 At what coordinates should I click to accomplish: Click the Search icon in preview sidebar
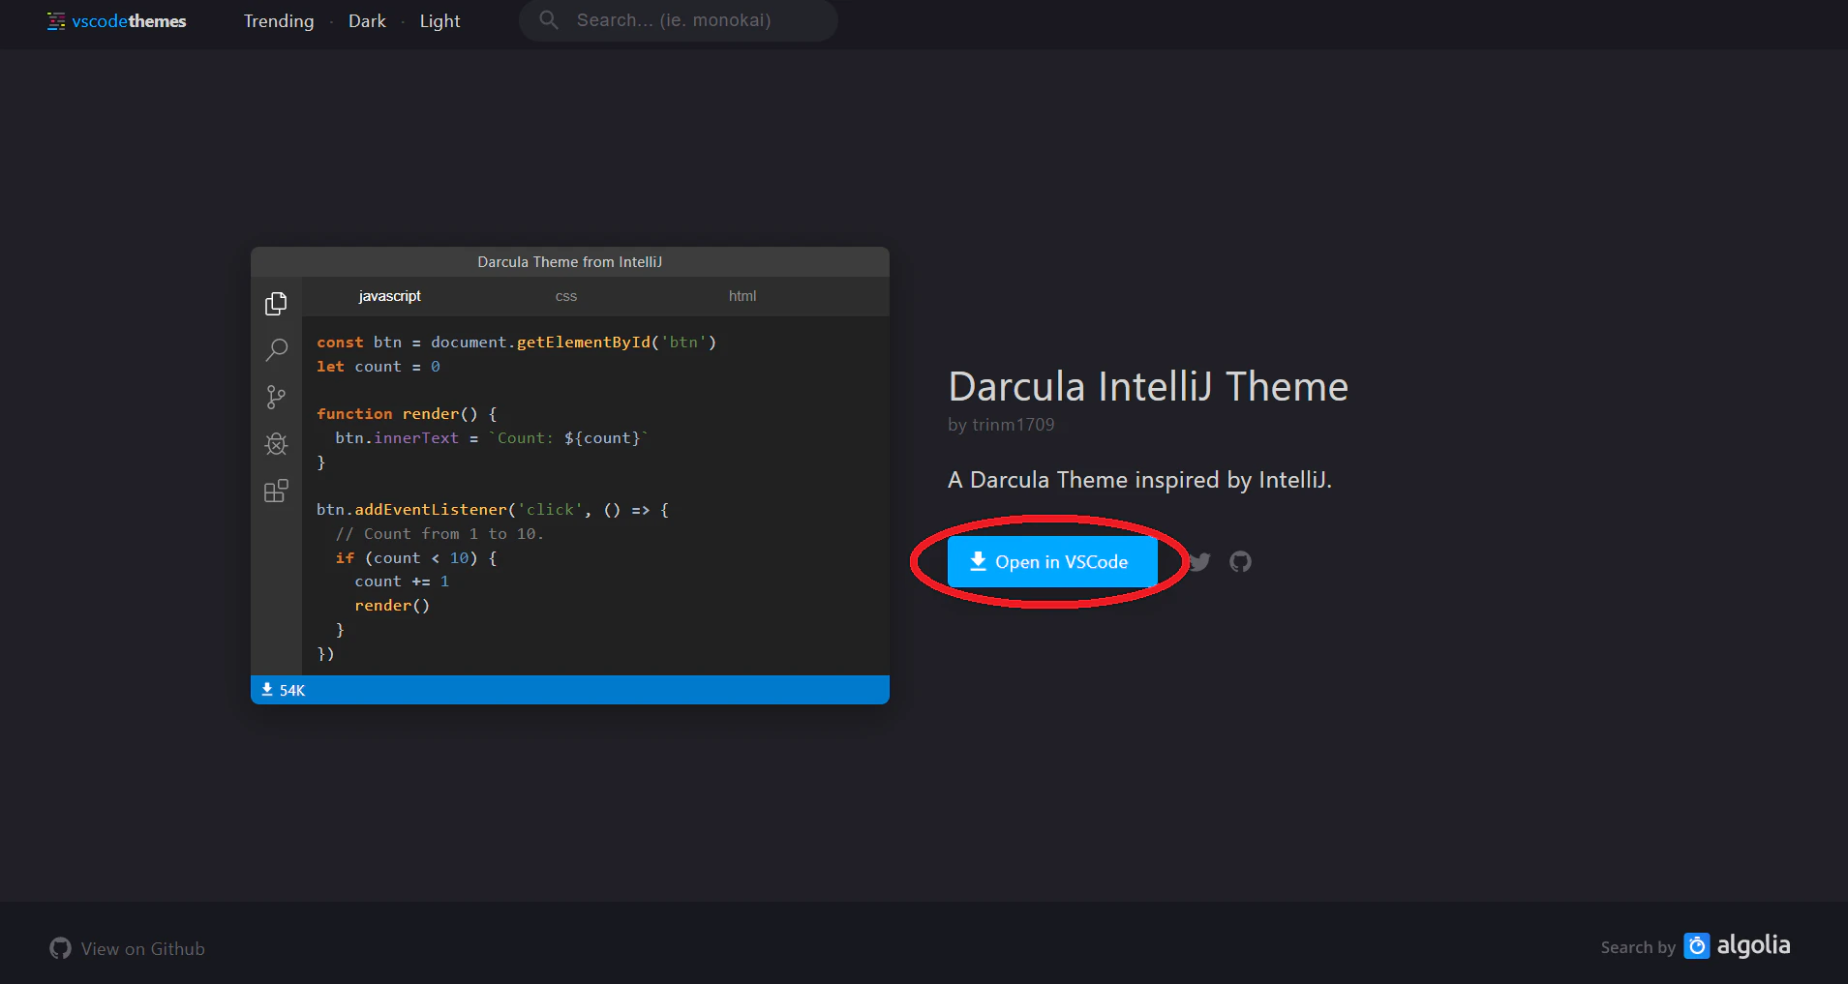(276, 349)
